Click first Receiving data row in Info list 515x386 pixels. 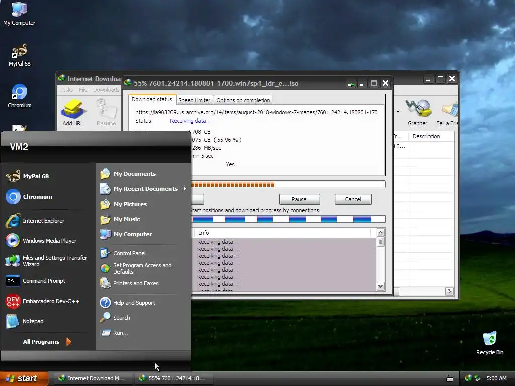point(218,242)
